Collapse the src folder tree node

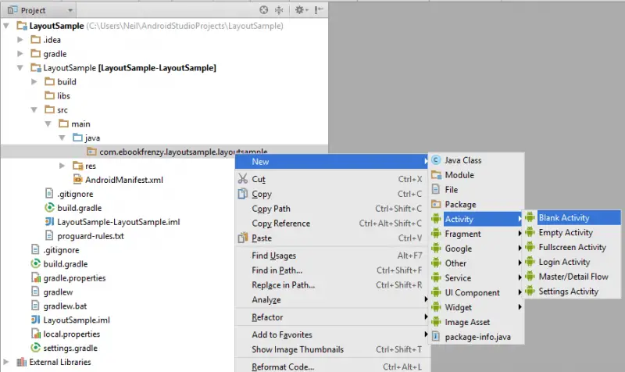[x=34, y=109]
